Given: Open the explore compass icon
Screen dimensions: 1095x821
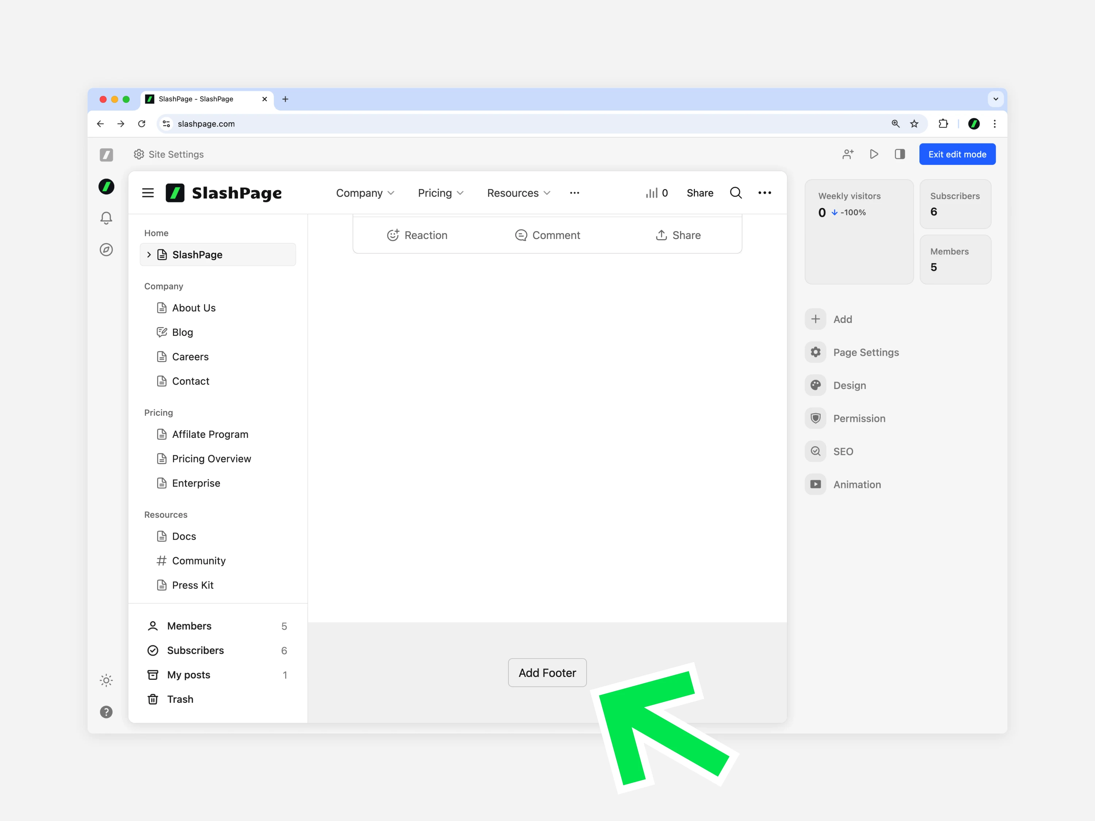Looking at the screenshot, I should [x=107, y=250].
